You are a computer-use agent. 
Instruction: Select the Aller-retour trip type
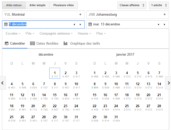click(14, 5)
